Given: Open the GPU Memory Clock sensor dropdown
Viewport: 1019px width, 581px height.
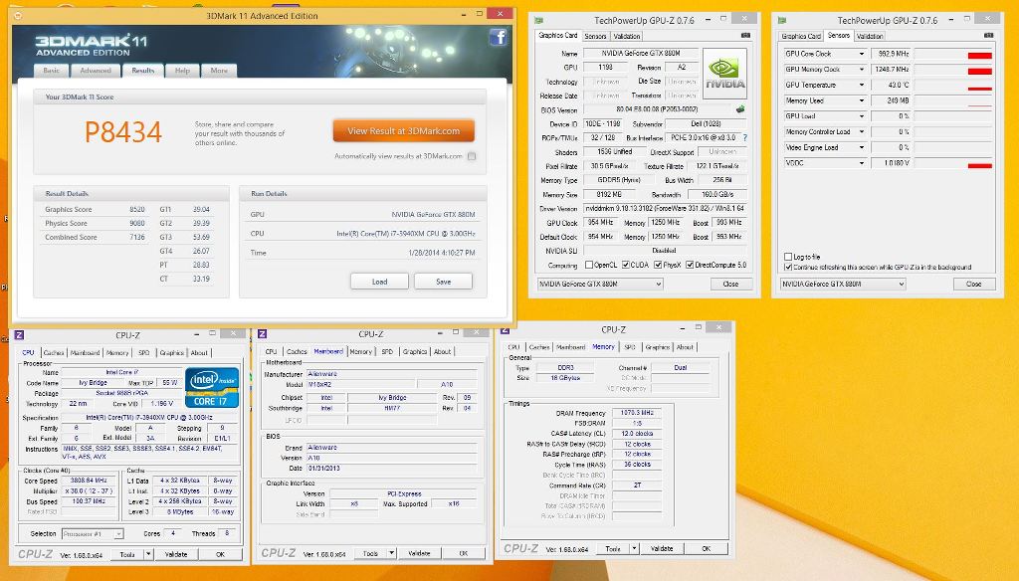Looking at the screenshot, I should pos(862,70).
